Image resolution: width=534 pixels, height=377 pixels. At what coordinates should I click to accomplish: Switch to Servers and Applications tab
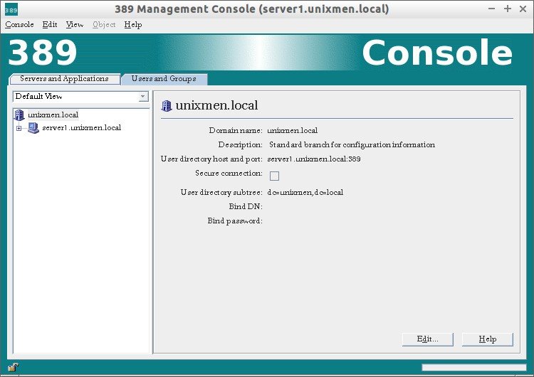(x=64, y=78)
